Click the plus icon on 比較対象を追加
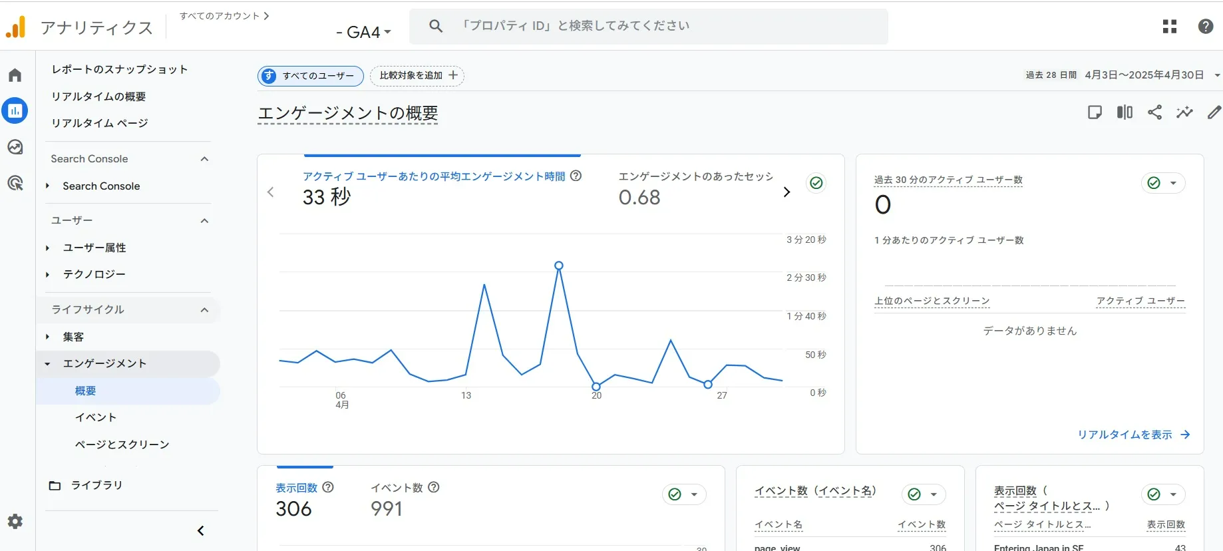Viewport: 1223px width, 551px height. click(453, 75)
